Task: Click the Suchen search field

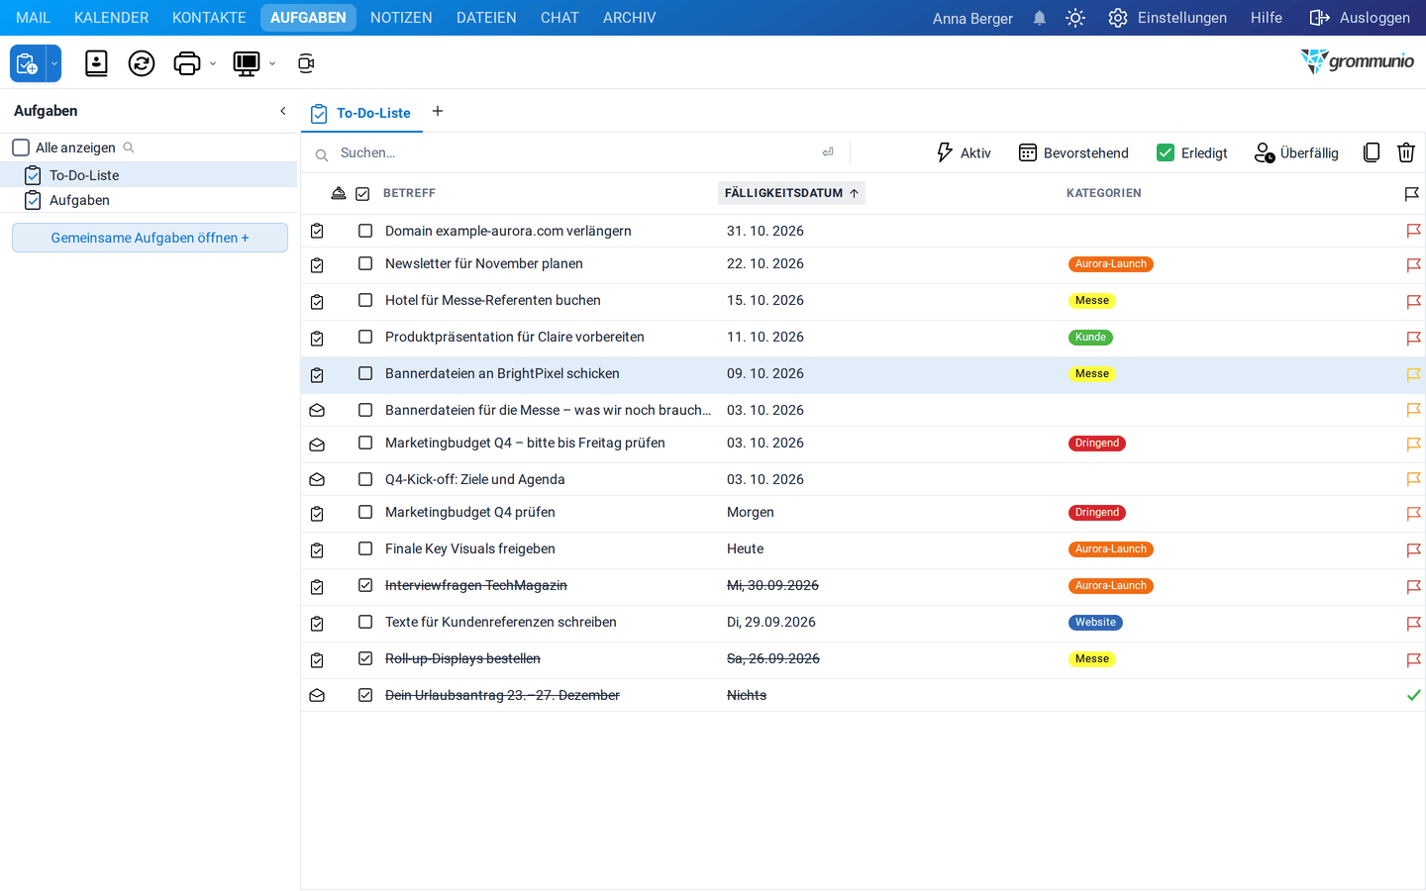Action: [x=577, y=152]
